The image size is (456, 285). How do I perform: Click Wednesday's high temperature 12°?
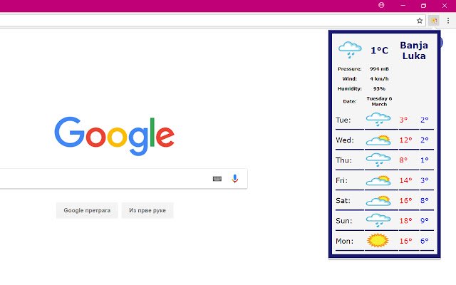click(405, 140)
